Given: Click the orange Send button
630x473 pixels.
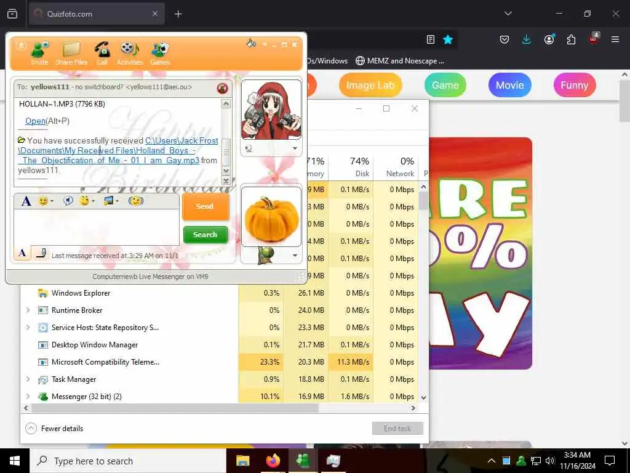Looking at the screenshot, I should pos(205,206).
